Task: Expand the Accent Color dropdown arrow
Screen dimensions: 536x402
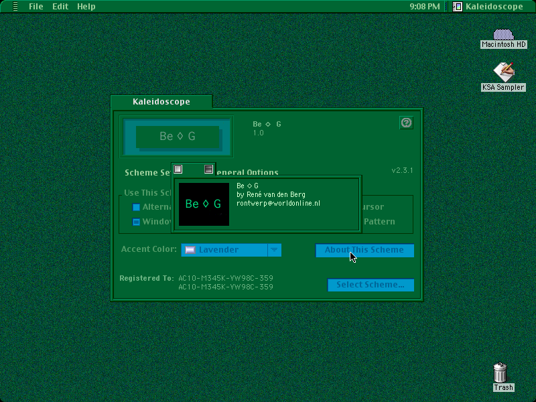Action: [x=274, y=250]
